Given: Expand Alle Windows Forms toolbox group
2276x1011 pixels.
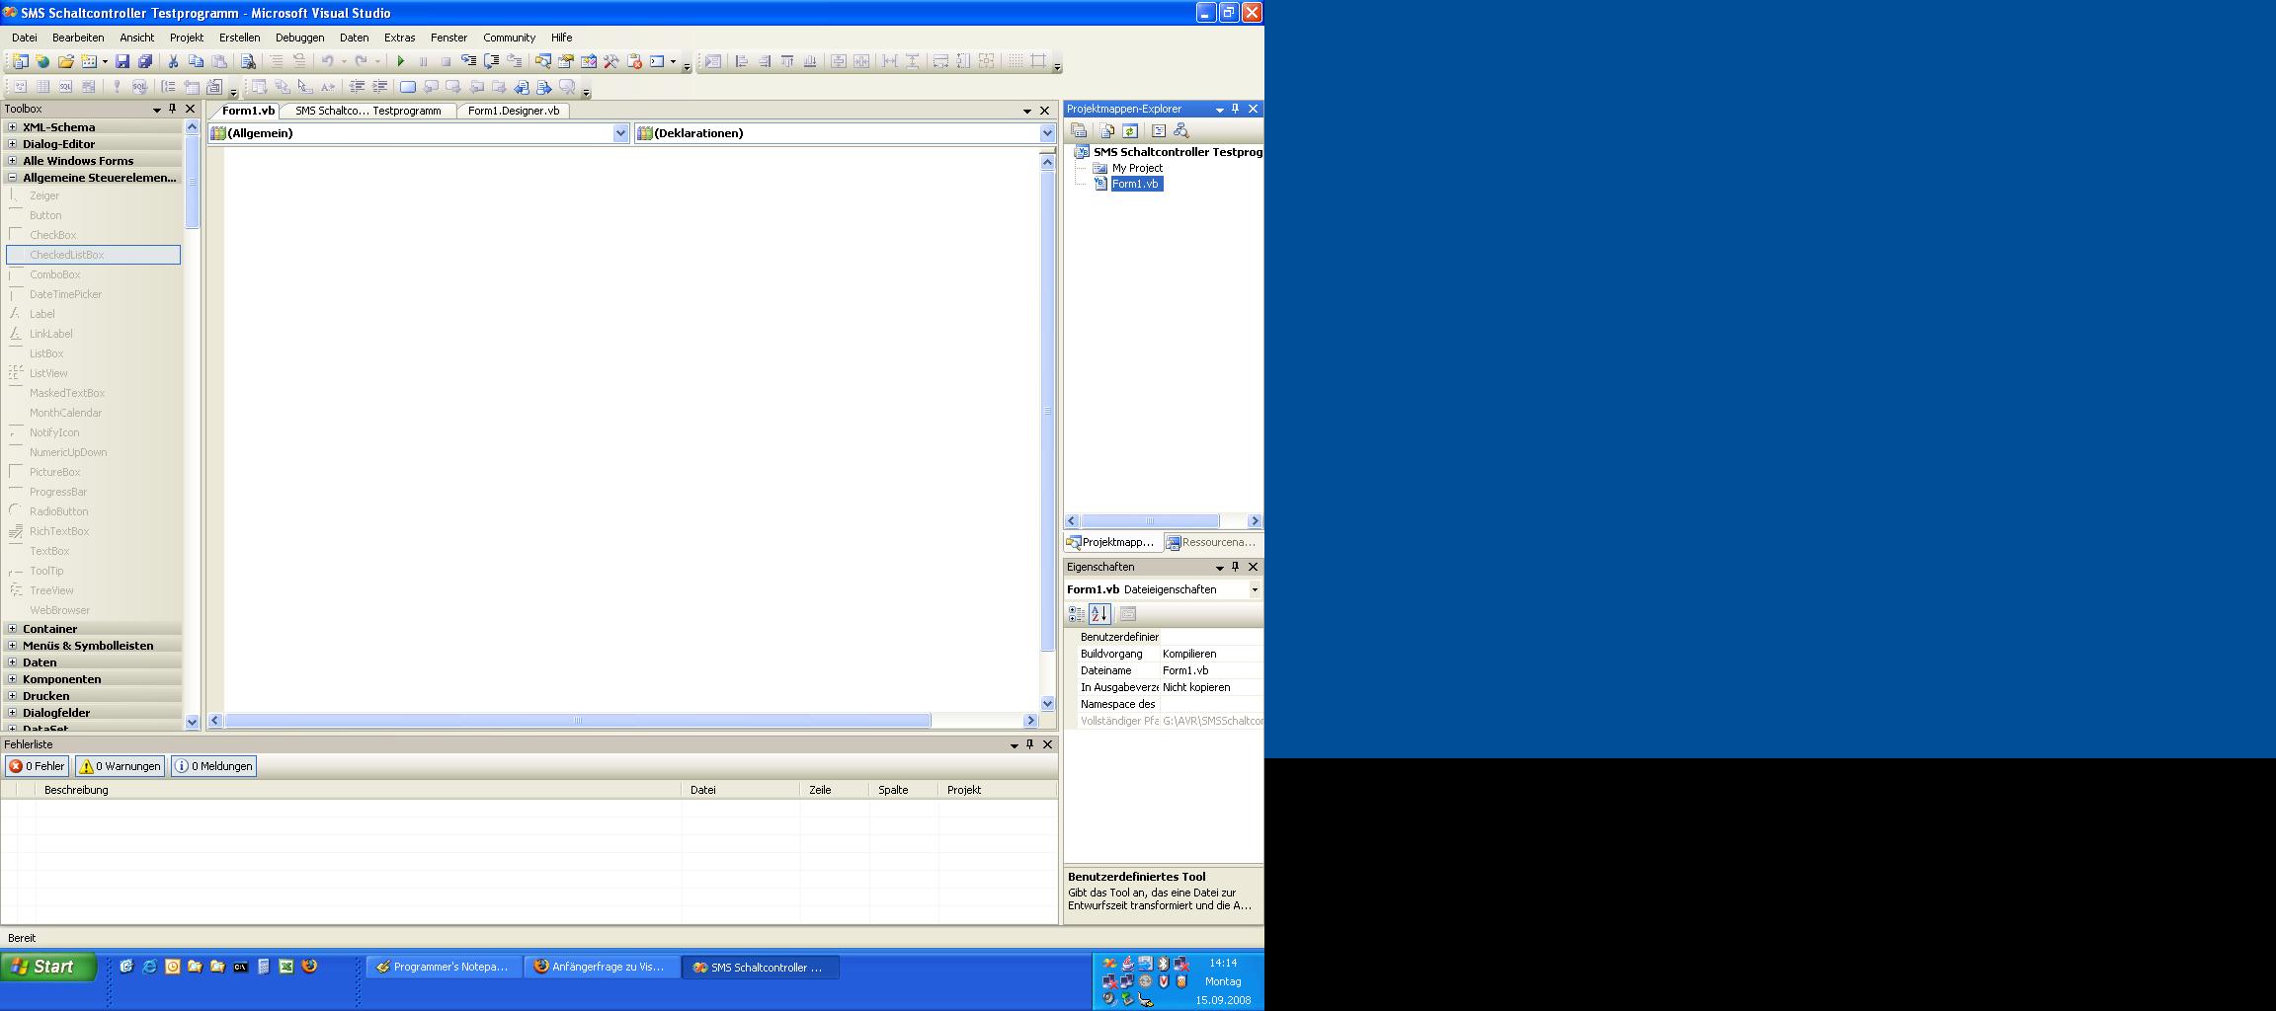Looking at the screenshot, I should point(12,160).
